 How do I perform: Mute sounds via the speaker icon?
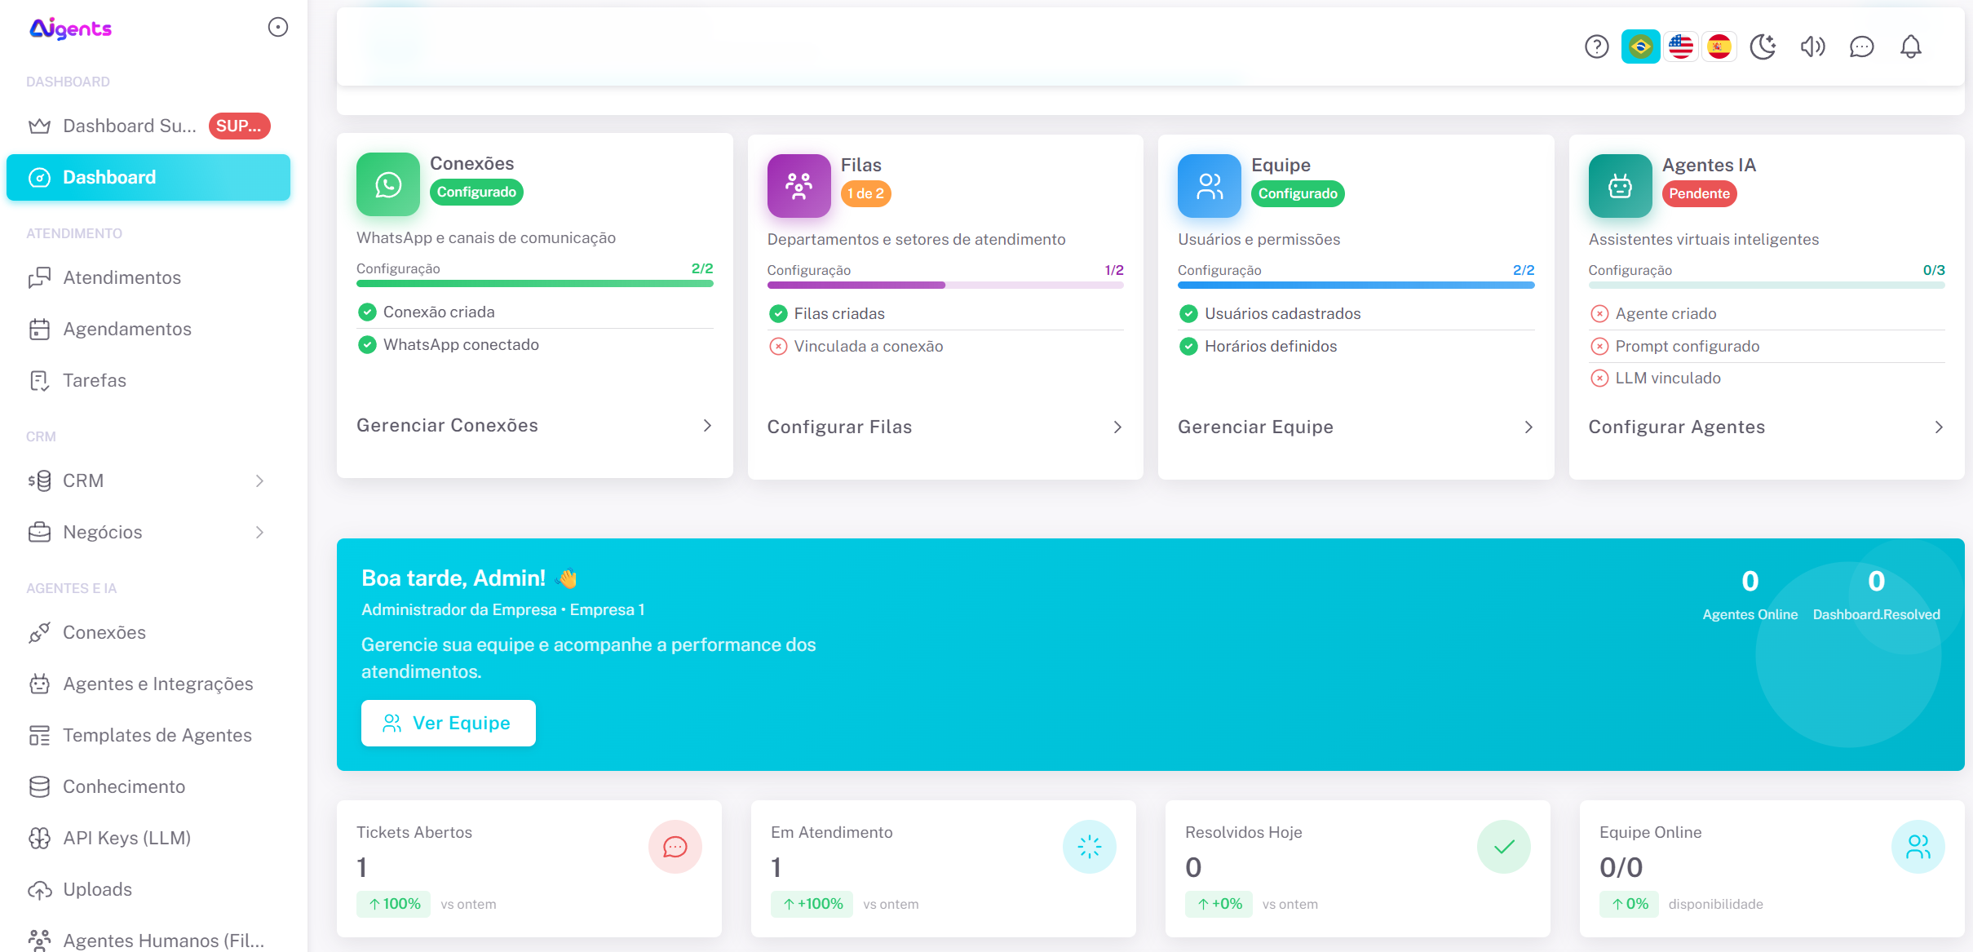[x=1813, y=46]
